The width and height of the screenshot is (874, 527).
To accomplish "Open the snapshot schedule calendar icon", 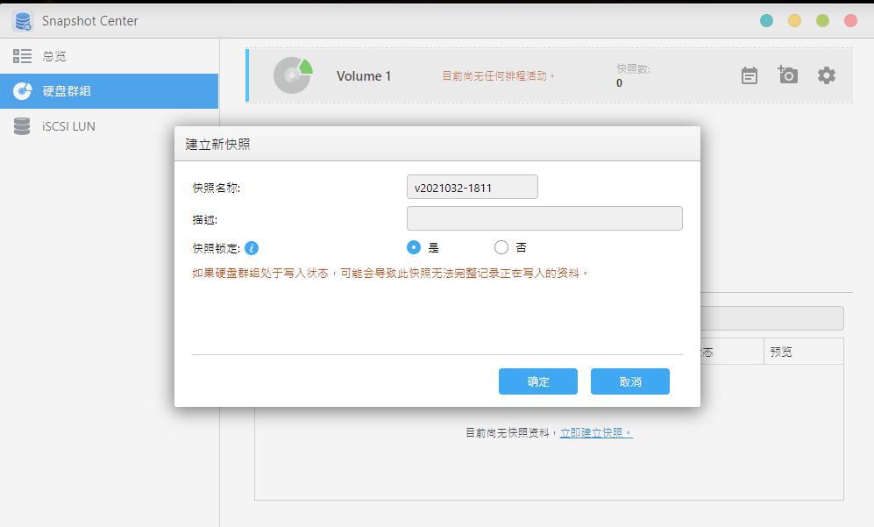I will 749,75.
